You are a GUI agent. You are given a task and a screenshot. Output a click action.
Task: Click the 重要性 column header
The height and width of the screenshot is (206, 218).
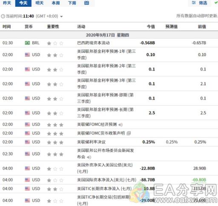53,26
